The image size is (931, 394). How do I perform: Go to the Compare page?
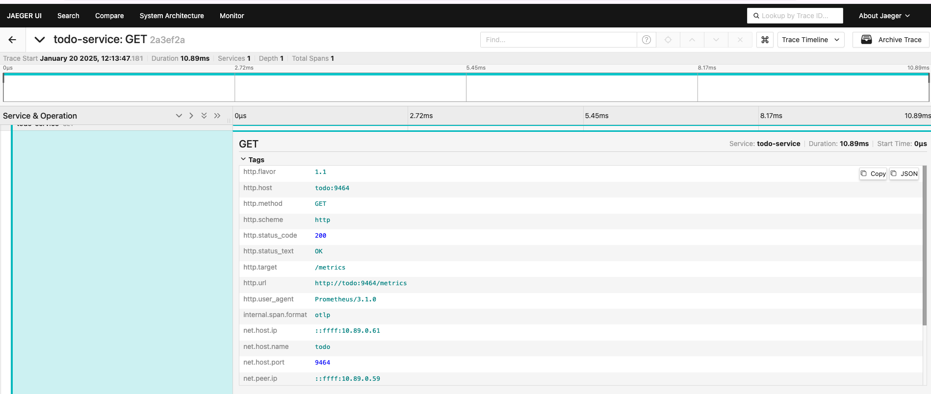[x=109, y=16]
